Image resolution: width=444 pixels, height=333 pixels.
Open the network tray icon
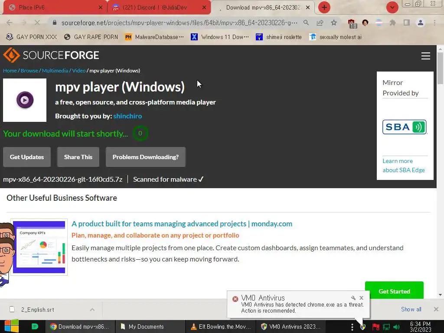click(386, 327)
